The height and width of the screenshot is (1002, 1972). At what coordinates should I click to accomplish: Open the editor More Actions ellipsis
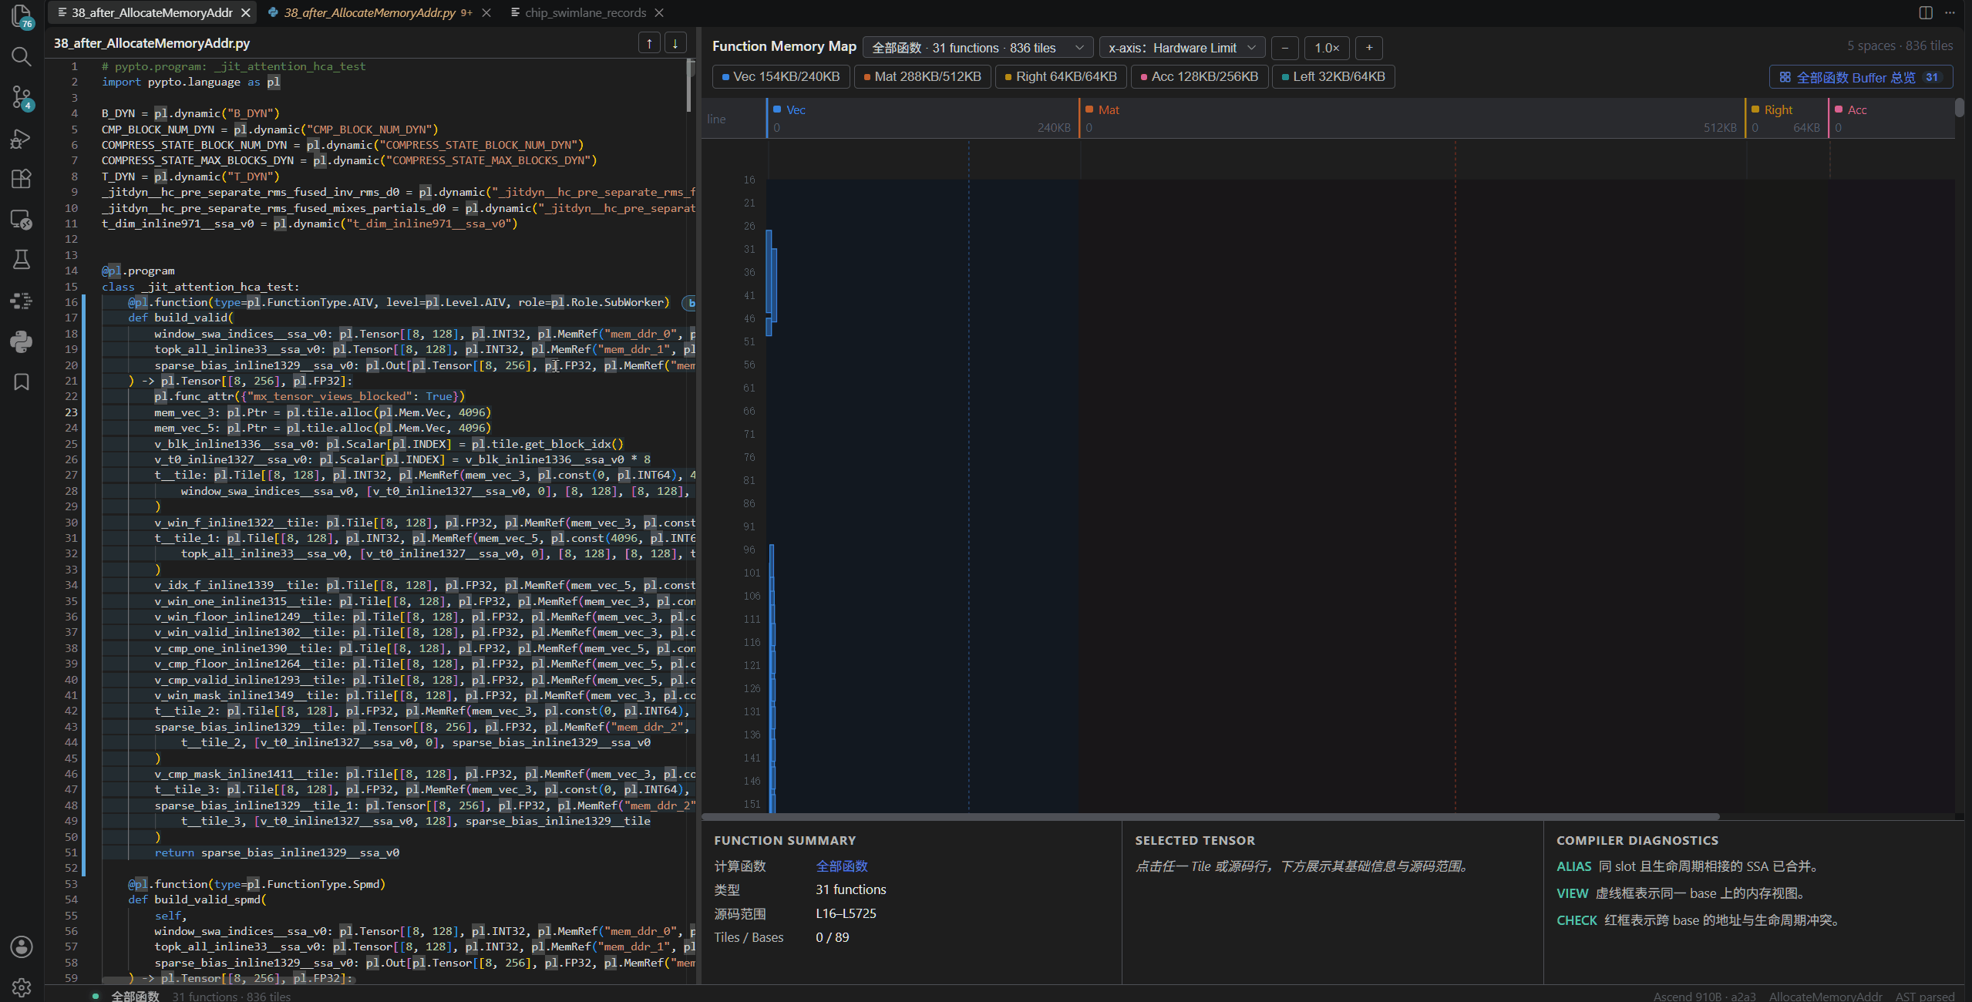(1950, 12)
